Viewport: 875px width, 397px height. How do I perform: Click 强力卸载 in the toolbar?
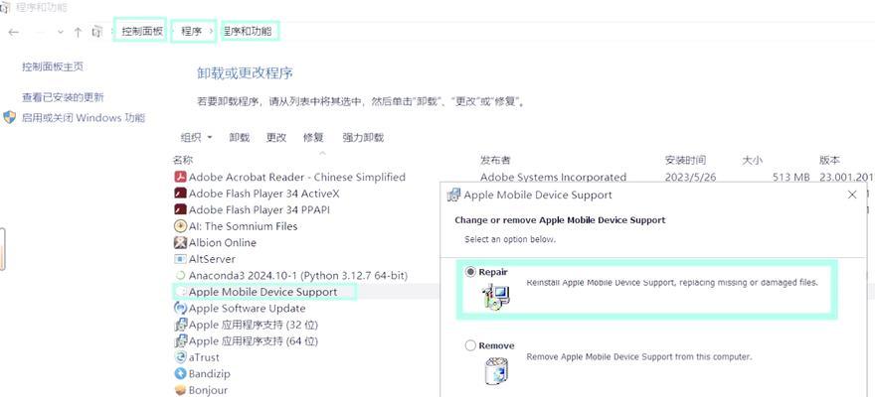coord(363,138)
